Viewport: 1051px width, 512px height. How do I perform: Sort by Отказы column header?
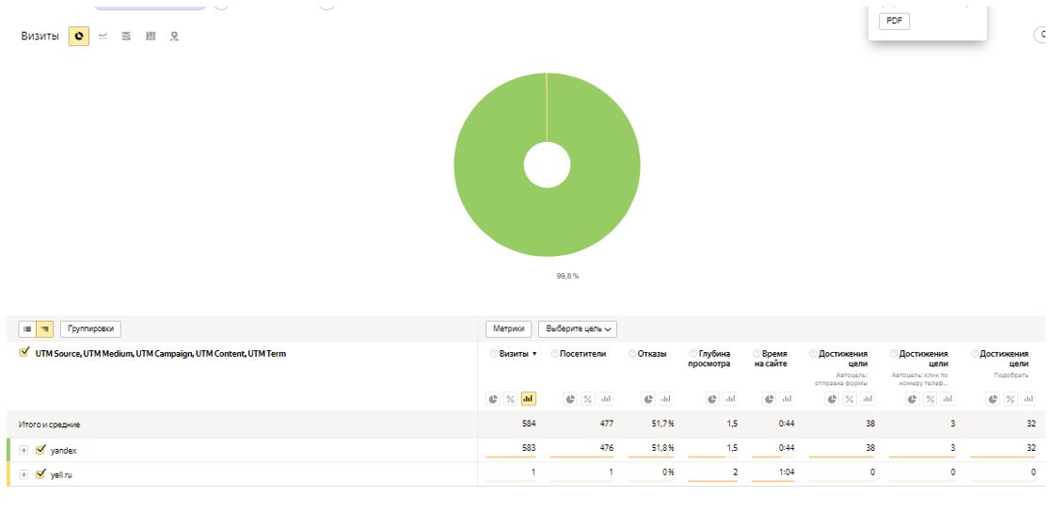tap(652, 354)
